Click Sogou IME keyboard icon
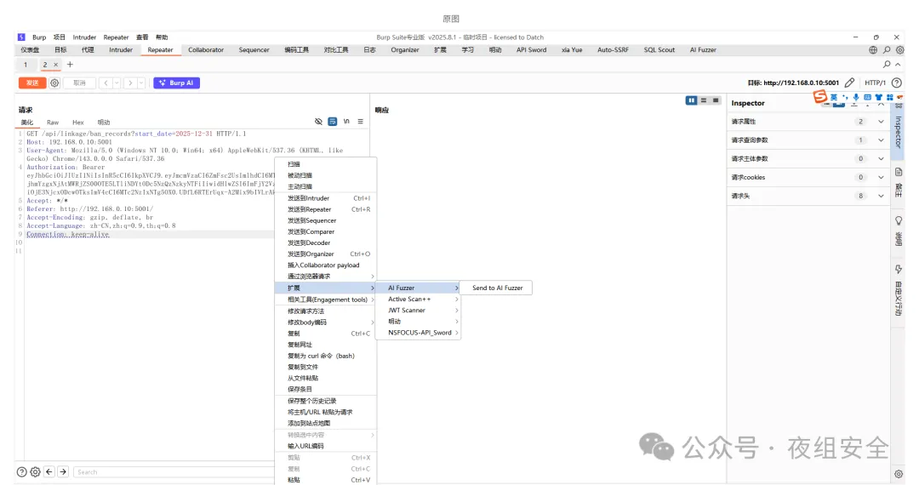The height and width of the screenshot is (485, 919). point(867,97)
